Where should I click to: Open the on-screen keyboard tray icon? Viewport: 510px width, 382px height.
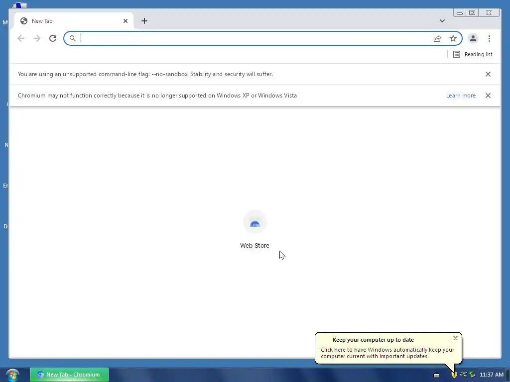(436, 375)
